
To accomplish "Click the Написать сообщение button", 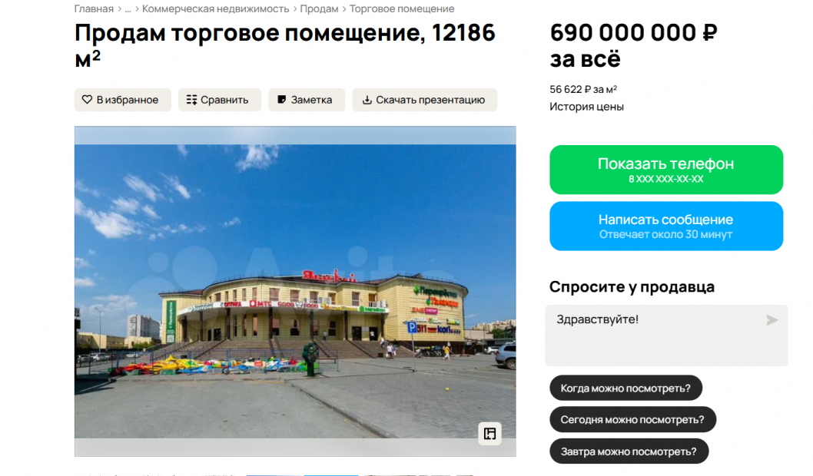I will pos(666,226).
